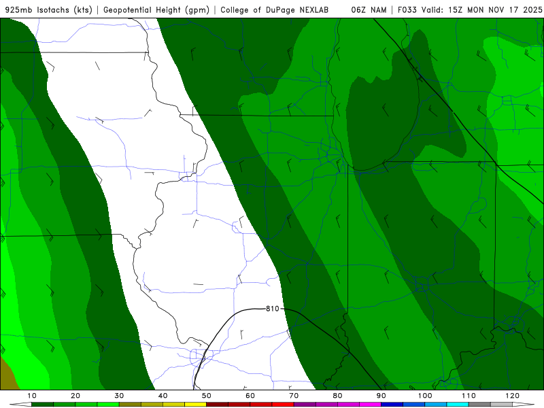The height and width of the screenshot is (408, 544).
Task: Click the dark olive 30-35 kt legend swatch
Action: tap(130, 405)
